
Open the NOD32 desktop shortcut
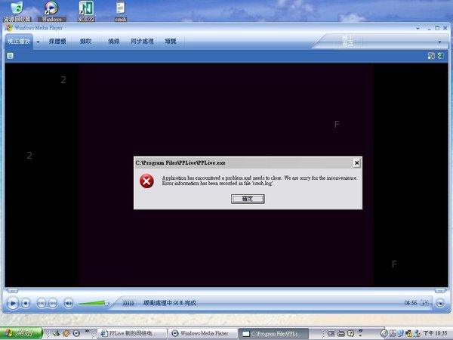tap(86, 11)
